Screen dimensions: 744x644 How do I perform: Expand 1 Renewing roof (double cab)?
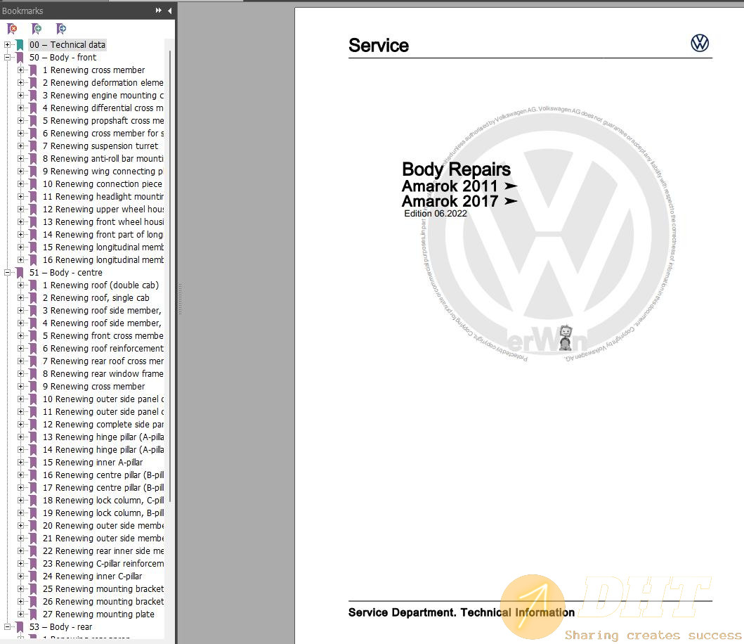(x=20, y=285)
